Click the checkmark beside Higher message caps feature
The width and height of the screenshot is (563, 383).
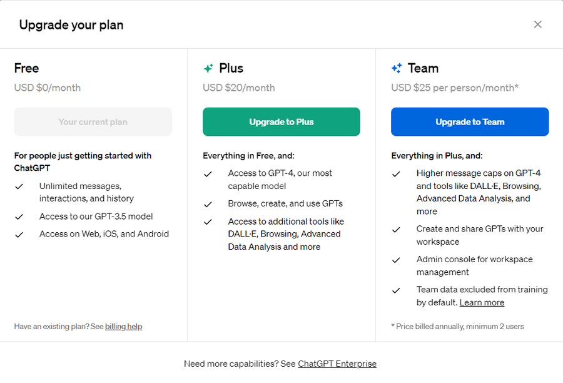[397, 173]
